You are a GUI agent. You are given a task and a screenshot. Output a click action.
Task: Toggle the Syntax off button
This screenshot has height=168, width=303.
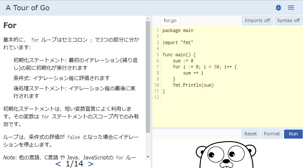(288, 20)
